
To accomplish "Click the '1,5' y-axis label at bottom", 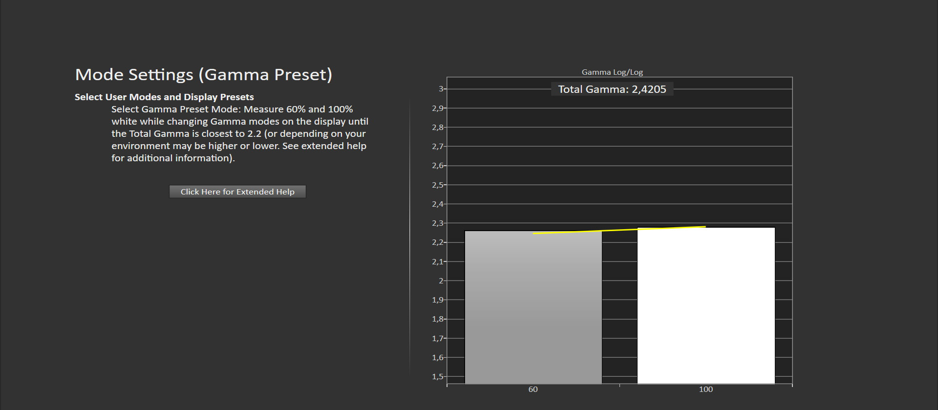I will coord(437,377).
